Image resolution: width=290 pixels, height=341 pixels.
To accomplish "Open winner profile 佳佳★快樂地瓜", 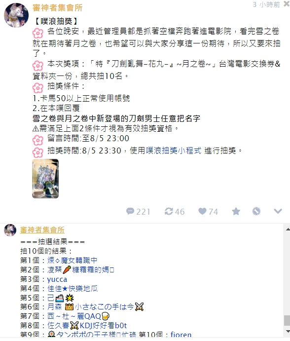I will coord(72,289).
